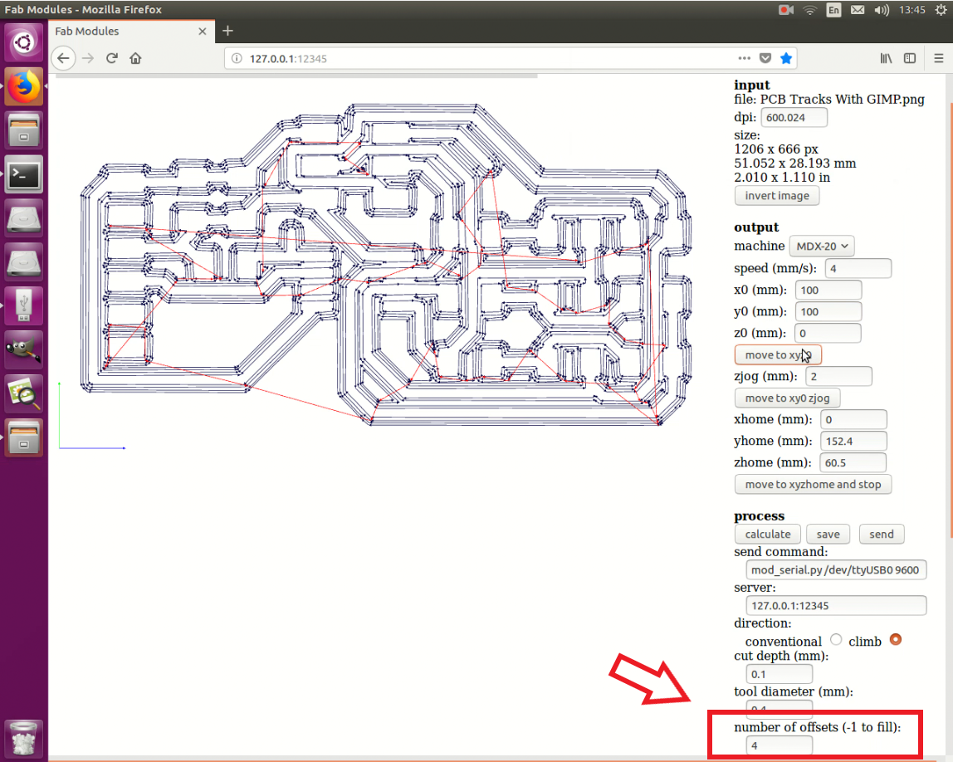Open the Firefox hamburger menu
Image resolution: width=953 pixels, height=762 pixels.
click(939, 58)
